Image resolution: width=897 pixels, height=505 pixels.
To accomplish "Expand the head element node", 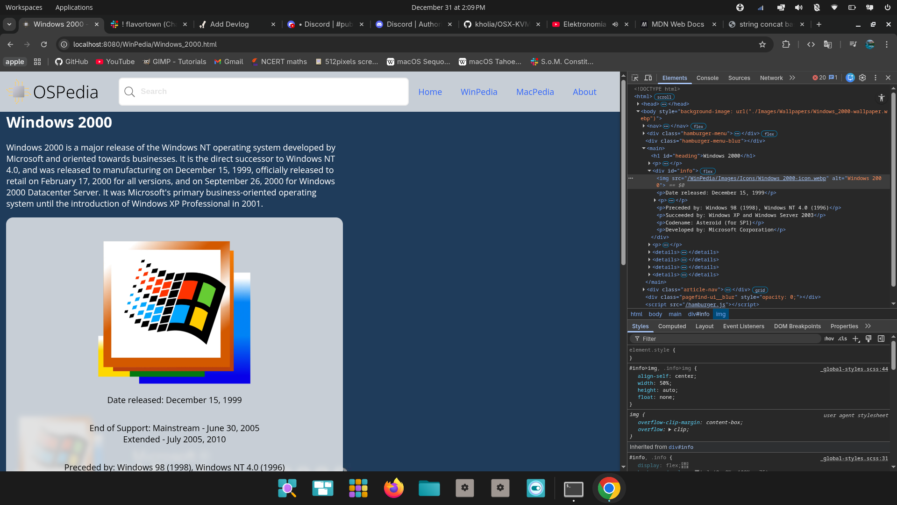I will (x=638, y=104).
